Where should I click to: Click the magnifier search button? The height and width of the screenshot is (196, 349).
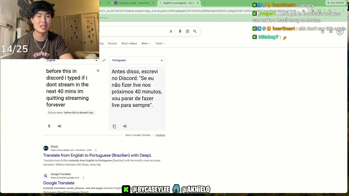click(195, 31)
